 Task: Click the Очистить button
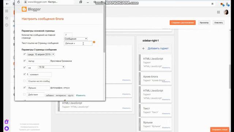219,23
